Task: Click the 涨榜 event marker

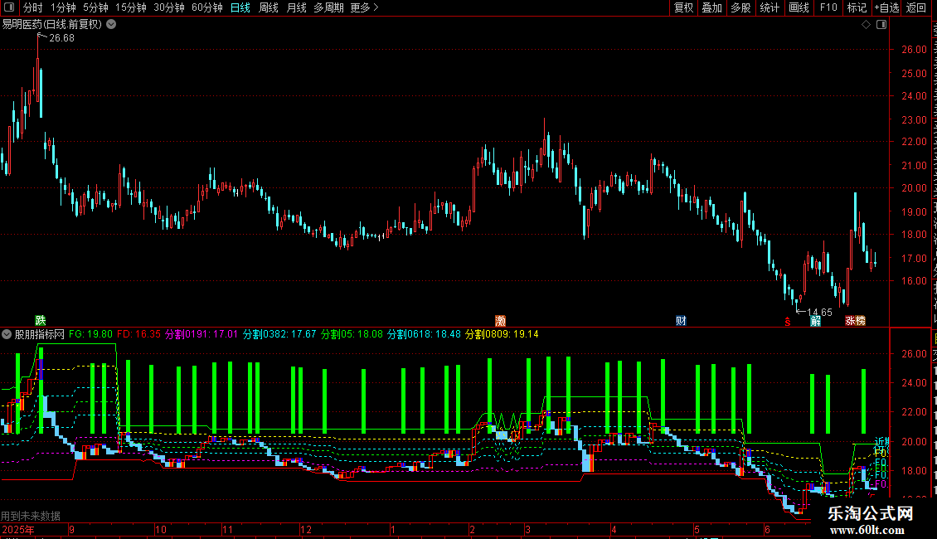Action: click(855, 321)
